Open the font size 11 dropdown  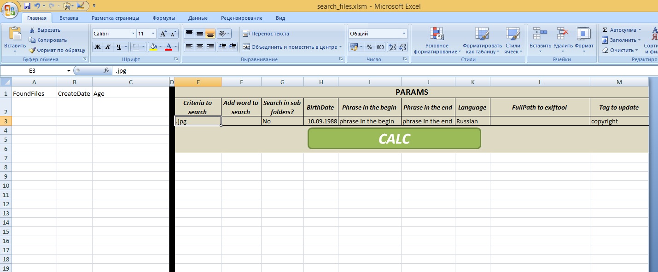(153, 34)
